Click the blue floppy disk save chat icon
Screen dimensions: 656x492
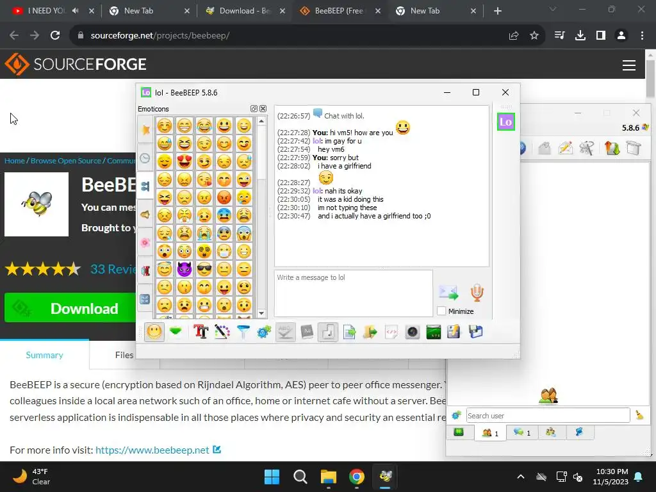476,332
